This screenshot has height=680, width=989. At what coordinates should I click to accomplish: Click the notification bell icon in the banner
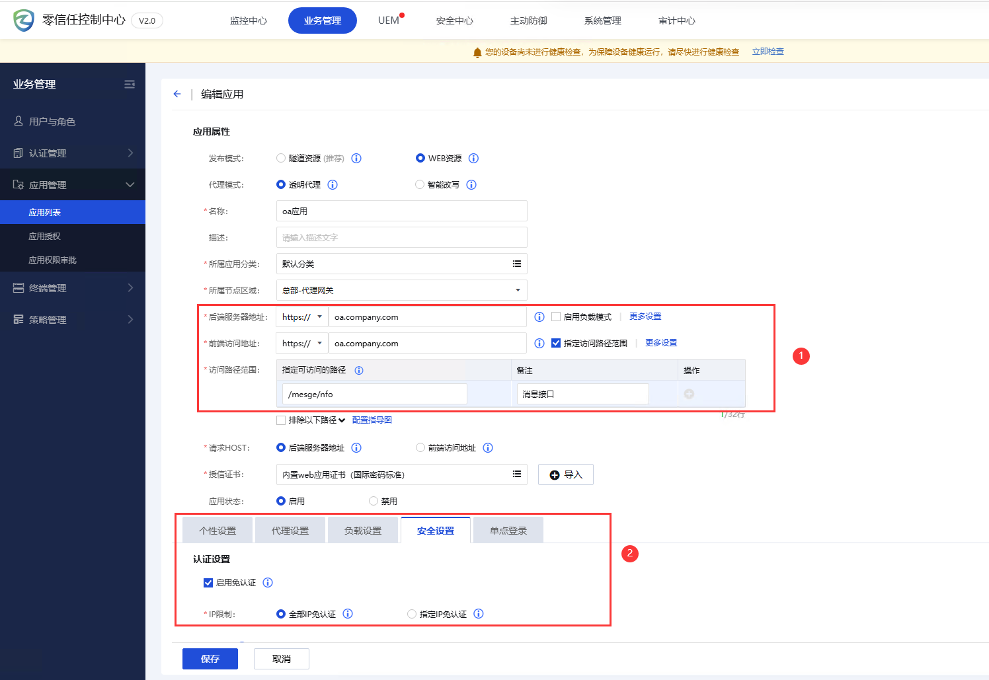[477, 52]
